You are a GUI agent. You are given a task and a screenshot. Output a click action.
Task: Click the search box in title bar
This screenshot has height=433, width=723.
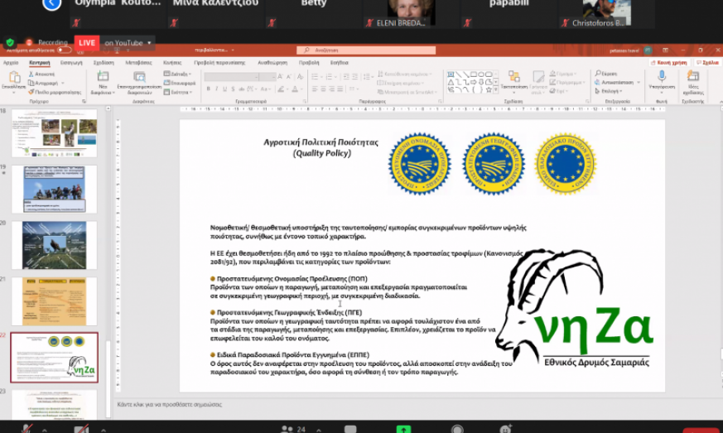point(366,50)
